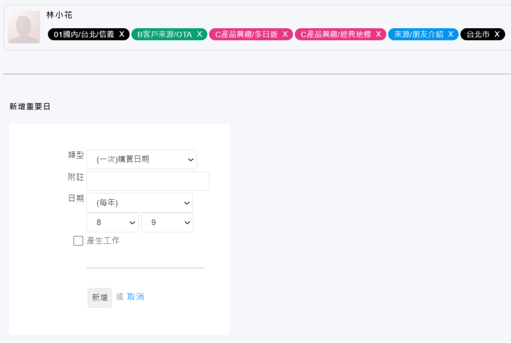Delete the 來源/朋友介紹 tag
This screenshot has width=511, height=343.
point(451,34)
